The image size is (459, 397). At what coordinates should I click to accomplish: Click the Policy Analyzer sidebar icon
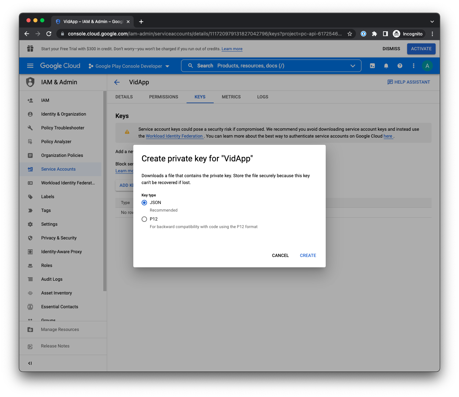(30, 142)
